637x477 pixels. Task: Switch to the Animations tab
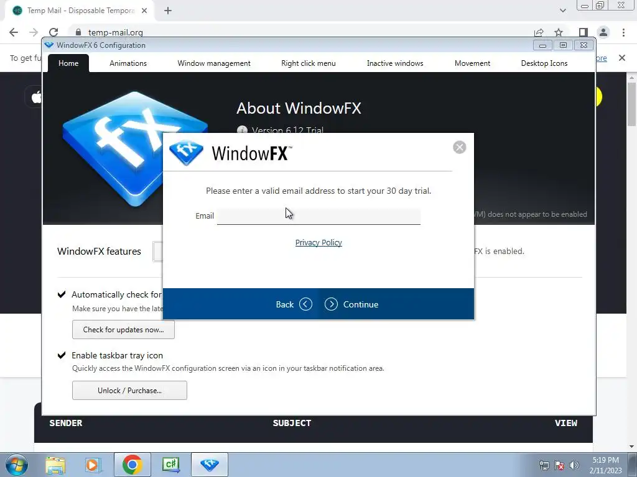point(128,63)
